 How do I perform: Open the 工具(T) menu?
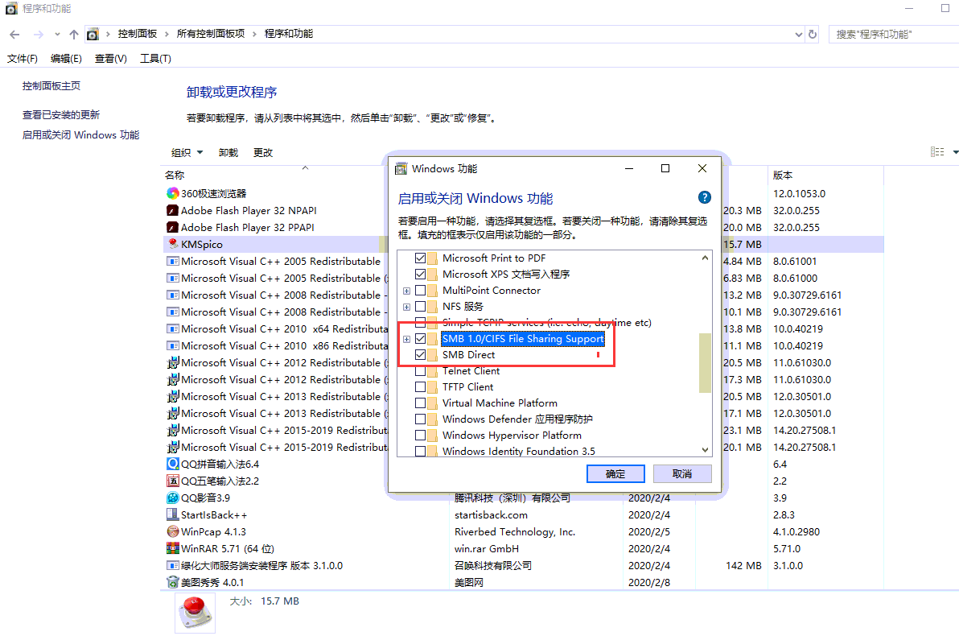click(x=155, y=59)
